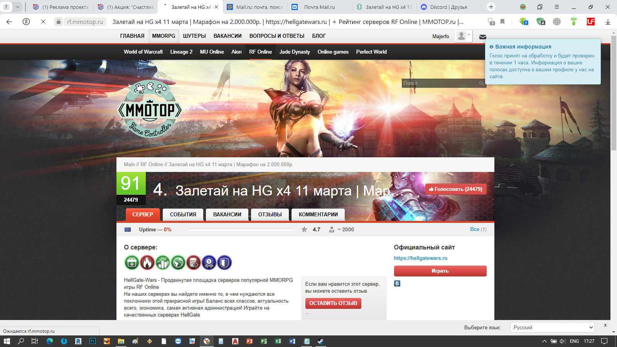Click the green gift server badge

pyautogui.click(x=132, y=263)
